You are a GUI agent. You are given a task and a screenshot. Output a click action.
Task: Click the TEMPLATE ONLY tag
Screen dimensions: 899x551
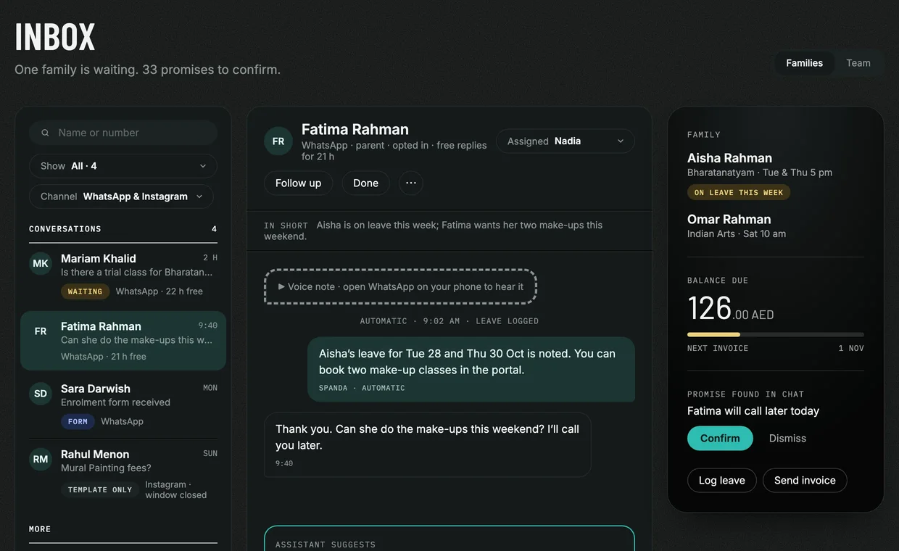coord(100,489)
